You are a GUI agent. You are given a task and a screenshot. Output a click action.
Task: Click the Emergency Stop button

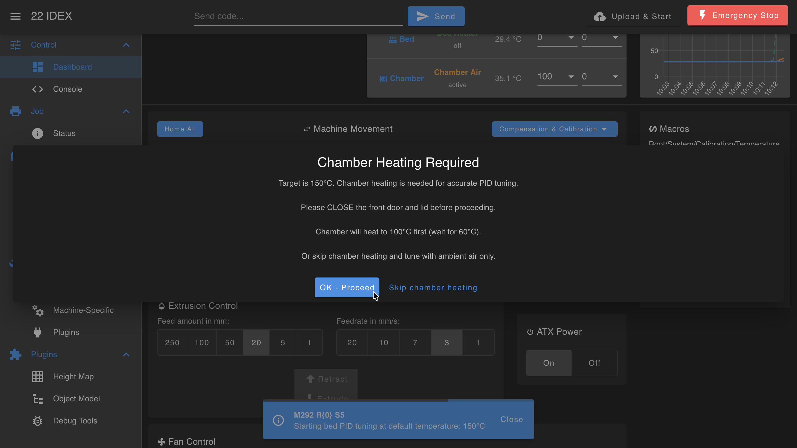[x=738, y=15]
